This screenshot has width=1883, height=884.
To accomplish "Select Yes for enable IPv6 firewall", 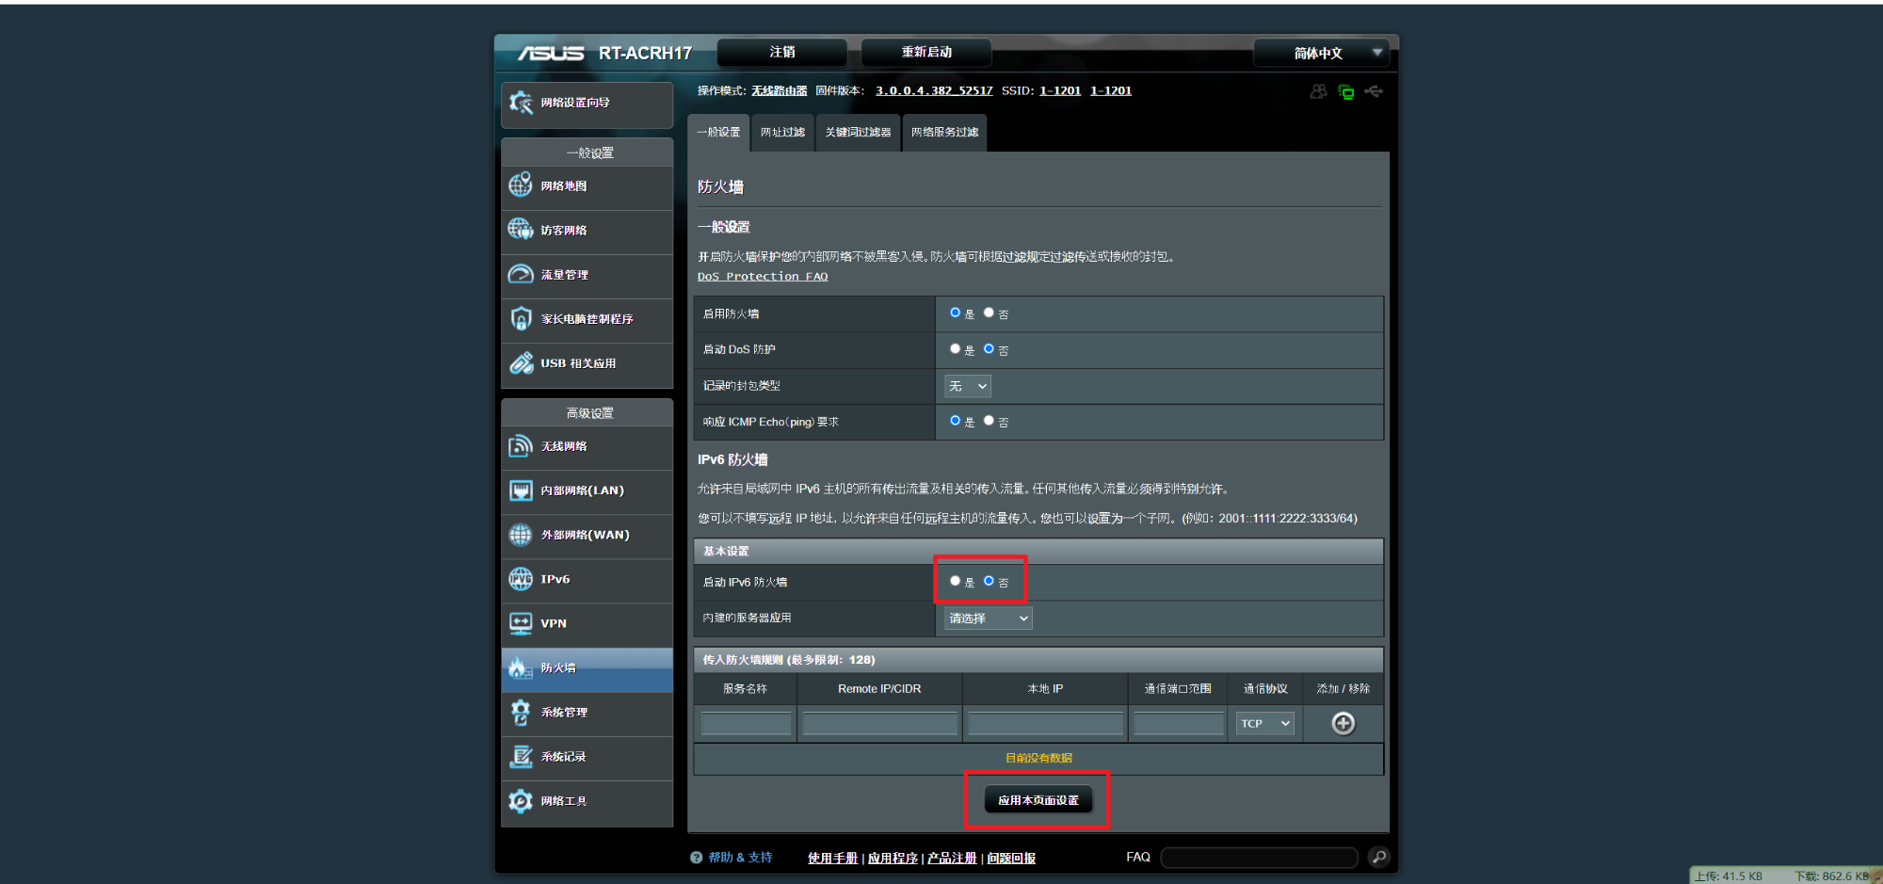I will [955, 581].
